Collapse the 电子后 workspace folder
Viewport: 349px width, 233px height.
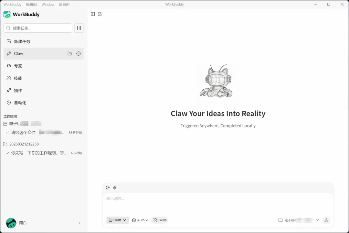(22, 124)
